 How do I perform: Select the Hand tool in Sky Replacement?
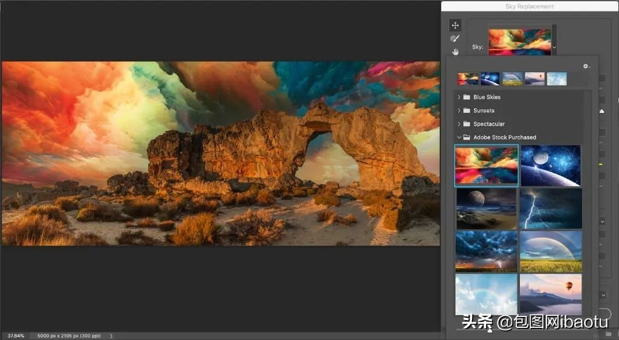click(x=455, y=52)
